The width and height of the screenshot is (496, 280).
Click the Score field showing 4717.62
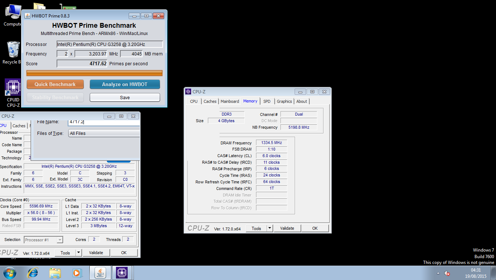click(x=82, y=63)
